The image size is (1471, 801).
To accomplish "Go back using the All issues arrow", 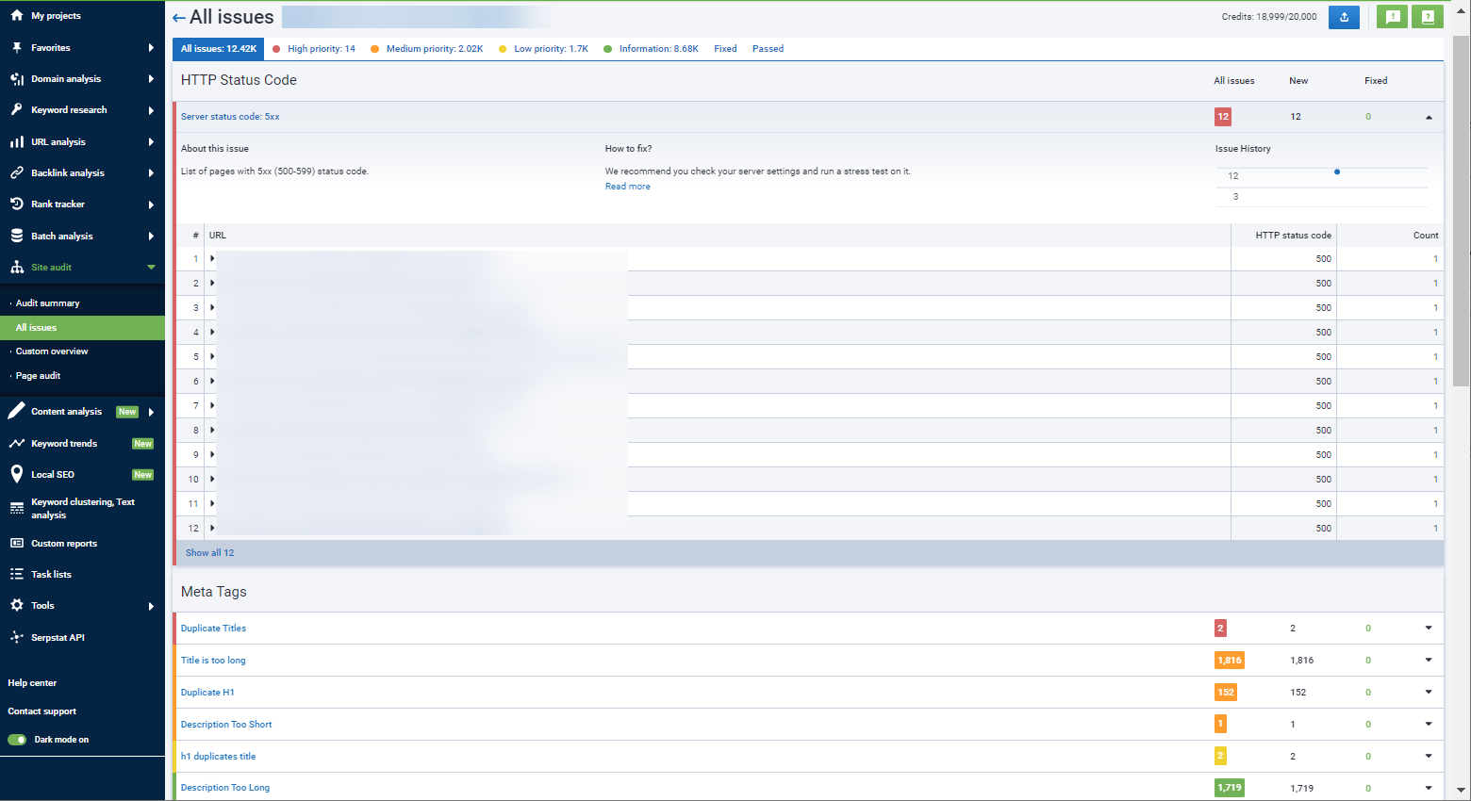I will click(x=179, y=18).
